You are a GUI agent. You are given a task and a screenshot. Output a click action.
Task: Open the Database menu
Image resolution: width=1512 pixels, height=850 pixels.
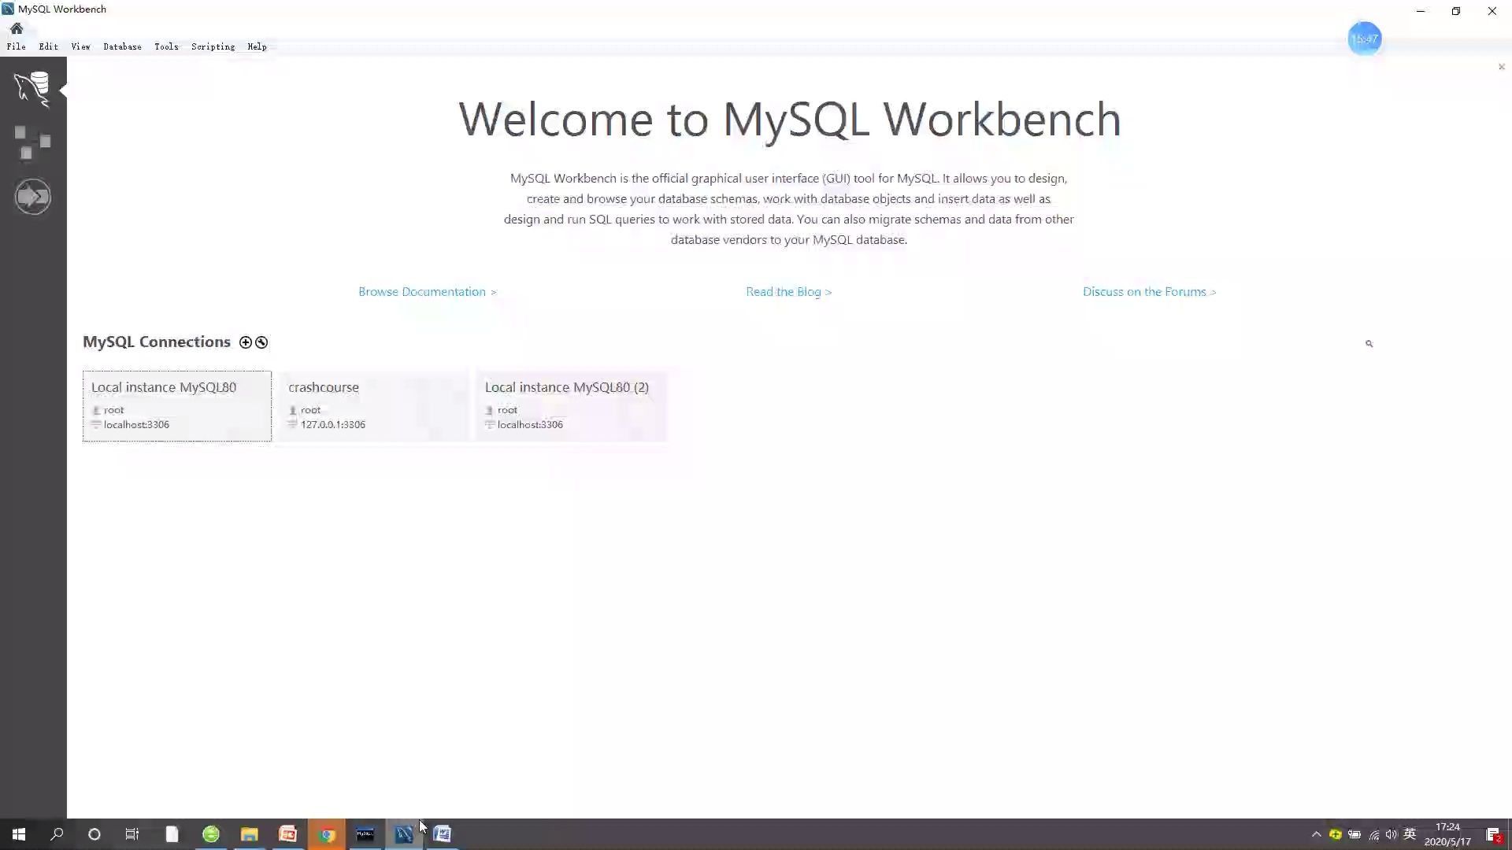click(x=122, y=46)
